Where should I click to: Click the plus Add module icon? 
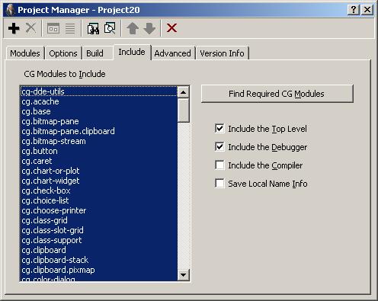(x=14, y=28)
